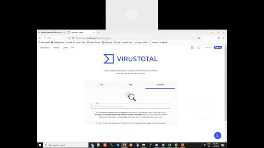The width and height of the screenshot is (264, 148).
Task: Click the page vertical scrollbar
Action: tap(226, 84)
